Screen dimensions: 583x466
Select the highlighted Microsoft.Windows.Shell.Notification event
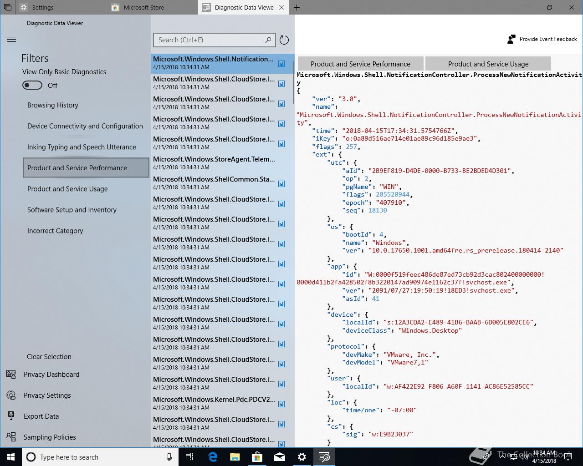[x=222, y=63]
